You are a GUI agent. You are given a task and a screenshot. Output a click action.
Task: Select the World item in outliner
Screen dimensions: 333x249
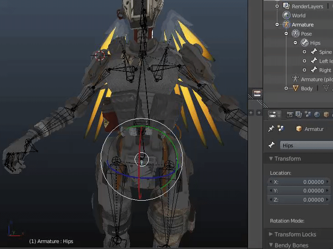pyautogui.click(x=298, y=16)
